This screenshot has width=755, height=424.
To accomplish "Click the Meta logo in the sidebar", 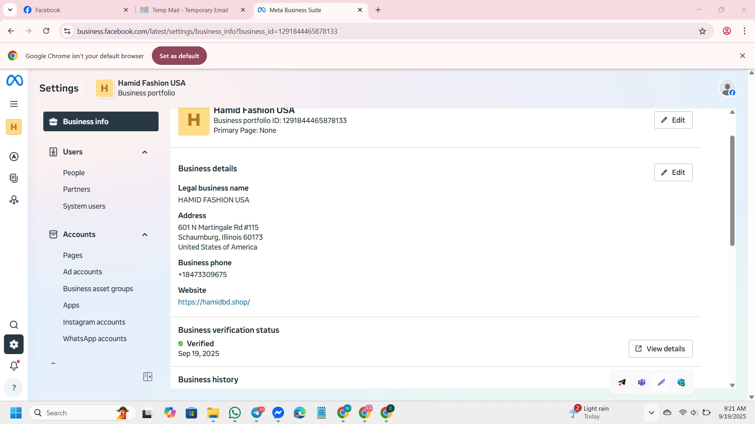I will tap(15, 81).
